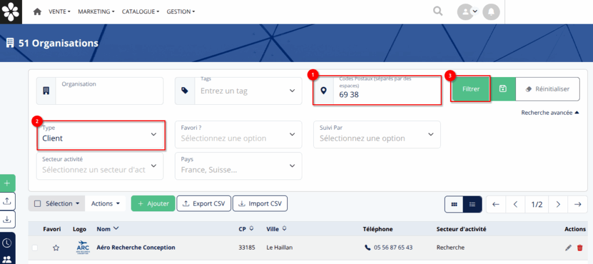593x264 pixels.
Task: Open the VENTE menu
Action: [x=60, y=12]
